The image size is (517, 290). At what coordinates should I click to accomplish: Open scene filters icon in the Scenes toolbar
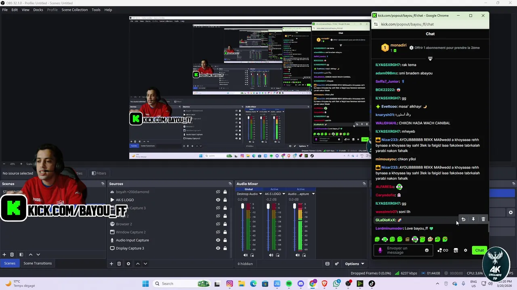pyautogui.click(x=21, y=255)
